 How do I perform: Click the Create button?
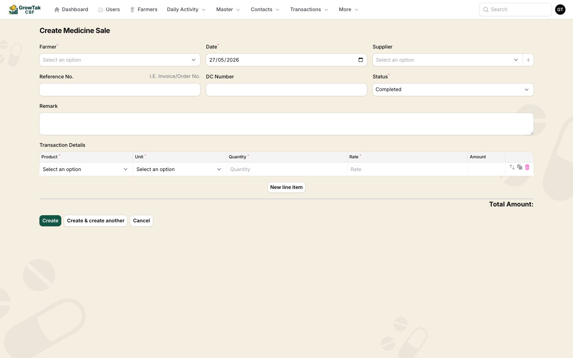(50, 221)
